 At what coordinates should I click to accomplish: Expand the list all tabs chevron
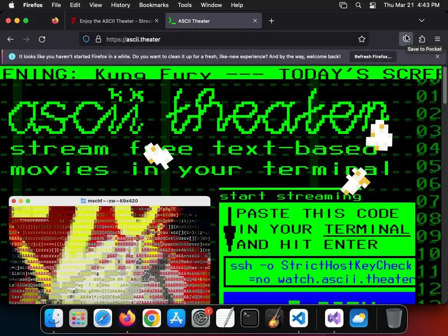coord(422,21)
